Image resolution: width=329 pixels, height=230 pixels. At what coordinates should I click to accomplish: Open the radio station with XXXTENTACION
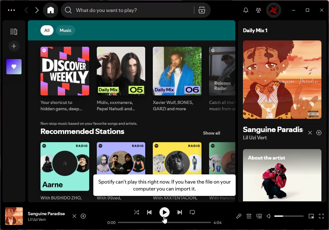point(177,158)
